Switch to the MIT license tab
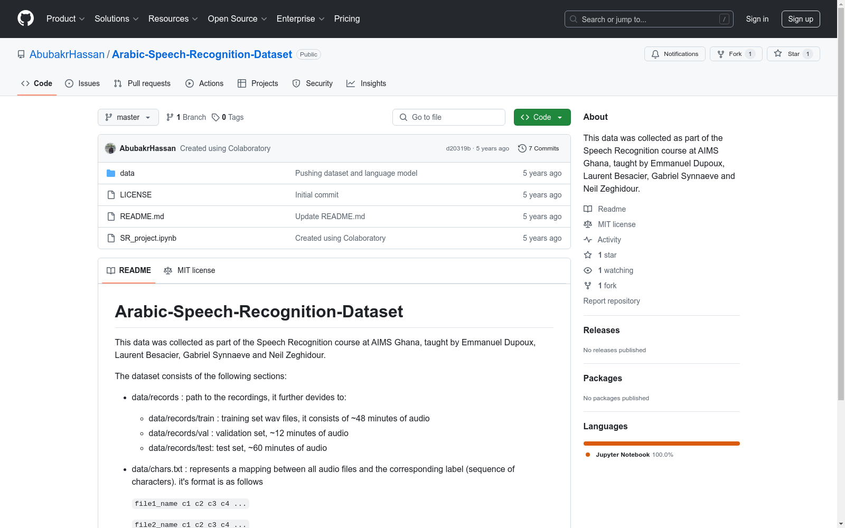This screenshot has width=845, height=528. 190,270
